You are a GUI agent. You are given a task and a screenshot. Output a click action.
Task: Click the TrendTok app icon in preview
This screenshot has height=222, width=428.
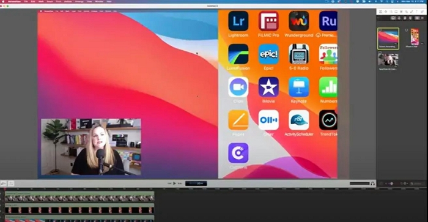328,120
